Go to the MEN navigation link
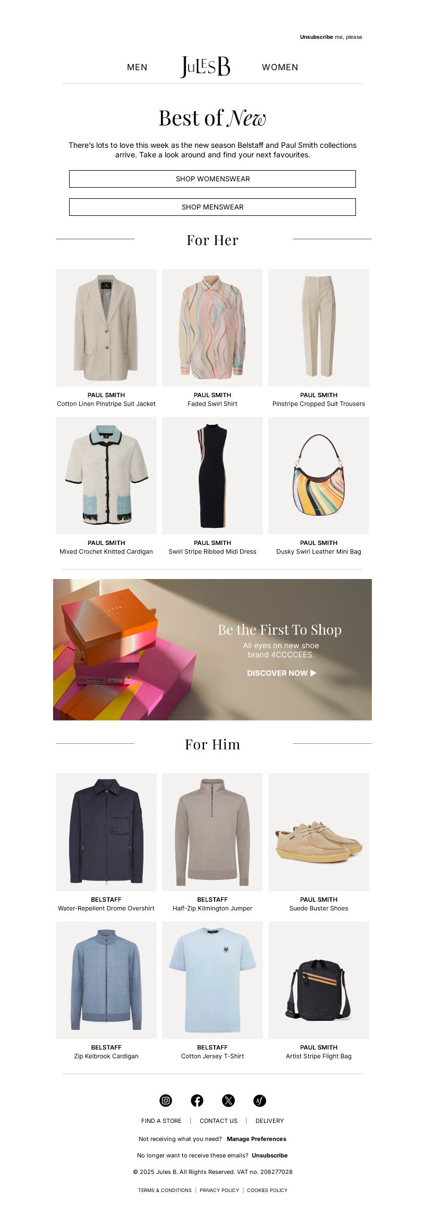This screenshot has height=1225, width=425. click(137, 67)
